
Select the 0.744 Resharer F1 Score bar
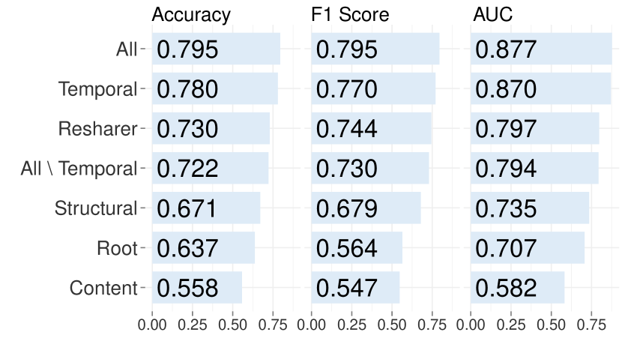(372, 129)
